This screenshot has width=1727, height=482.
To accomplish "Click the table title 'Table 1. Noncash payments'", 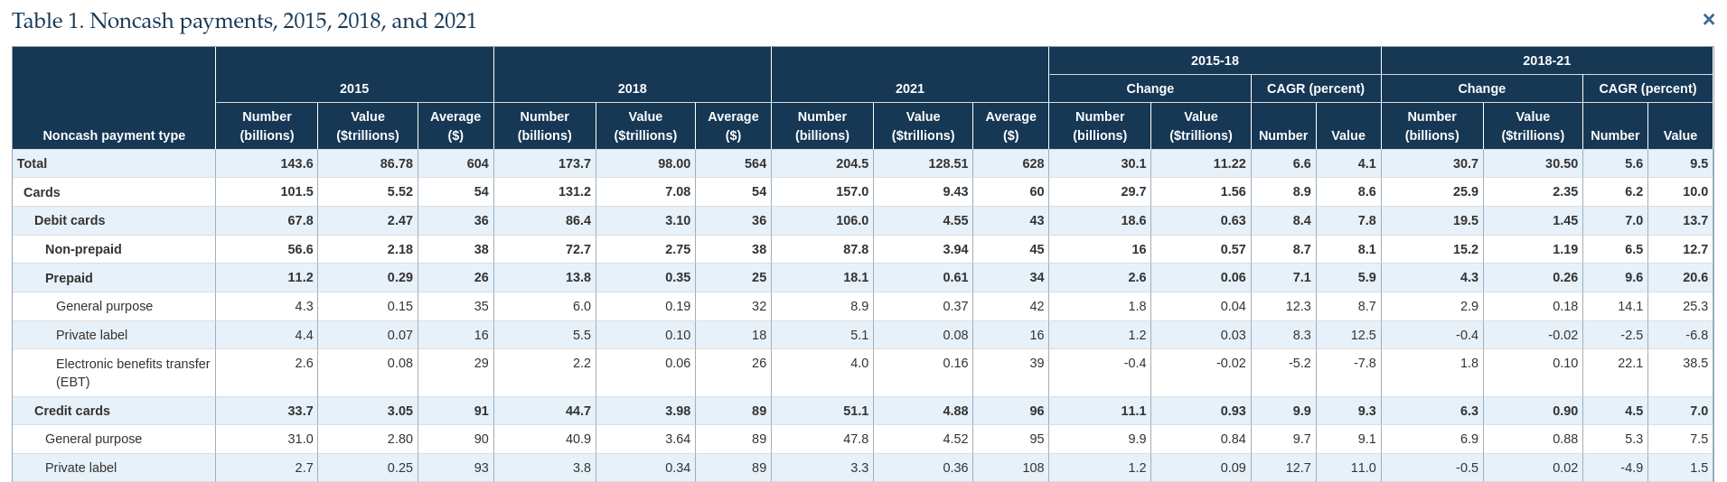I will point(244,21).
